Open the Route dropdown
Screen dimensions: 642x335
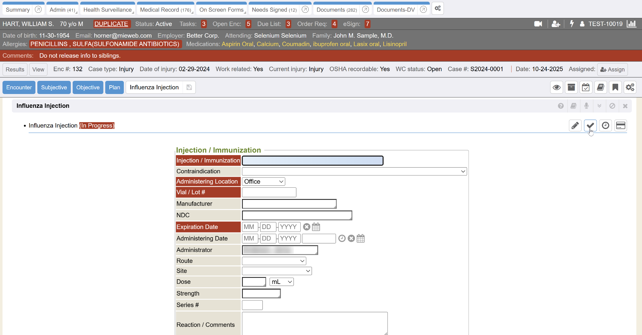pyautogui.click(x=274, y=261)
